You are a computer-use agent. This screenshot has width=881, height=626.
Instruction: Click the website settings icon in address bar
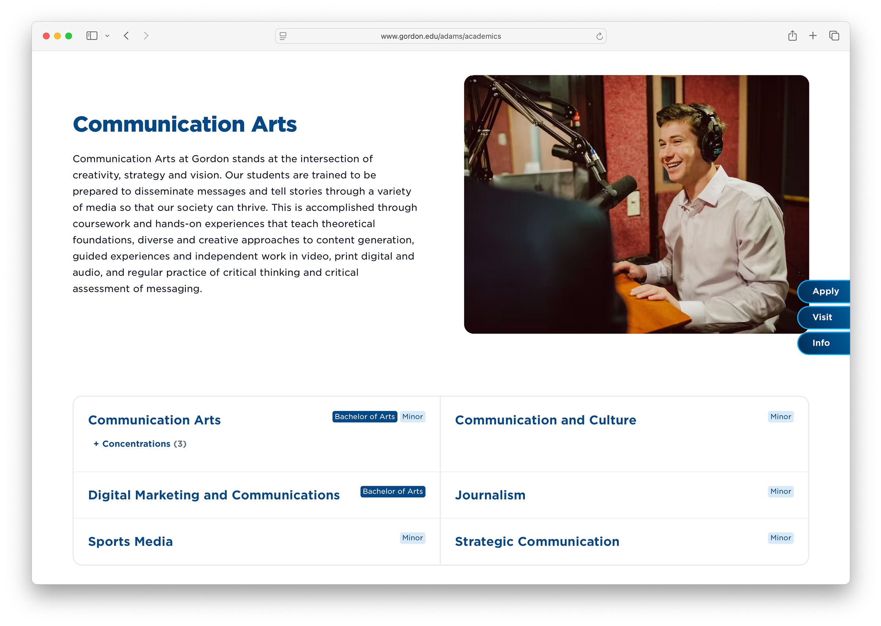(283, 36)
